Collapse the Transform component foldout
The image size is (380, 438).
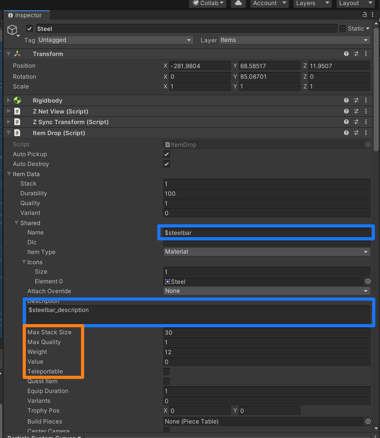click(9, 54)
